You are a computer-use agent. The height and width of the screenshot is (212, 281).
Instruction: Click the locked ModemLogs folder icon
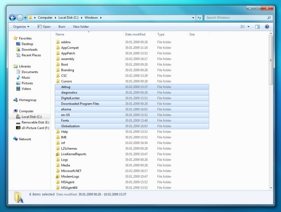(x=57, y=176)
